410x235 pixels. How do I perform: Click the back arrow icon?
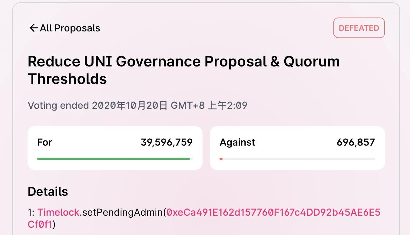[x=33, y=28]
